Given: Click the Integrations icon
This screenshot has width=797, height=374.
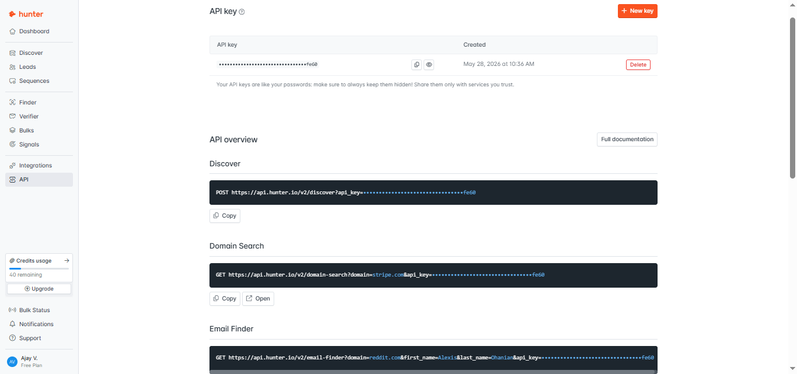Looking at the screenshot, I should click(x=13, y=166).
